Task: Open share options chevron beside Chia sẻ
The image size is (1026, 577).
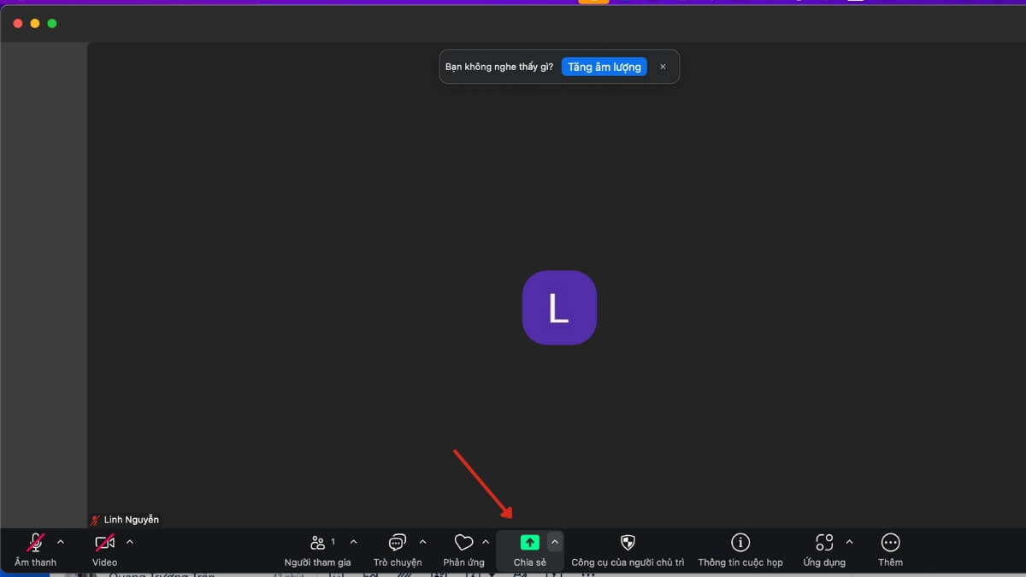Action: point(555,542)
